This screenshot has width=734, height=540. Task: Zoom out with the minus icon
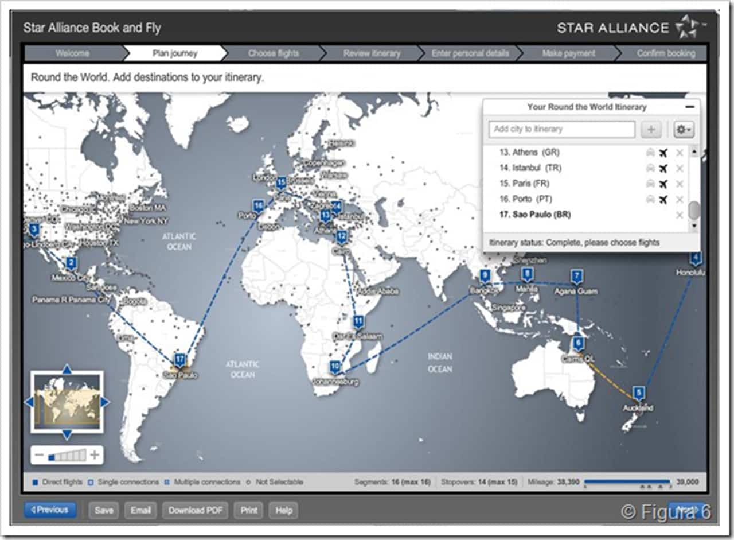[x=39, y=456]
